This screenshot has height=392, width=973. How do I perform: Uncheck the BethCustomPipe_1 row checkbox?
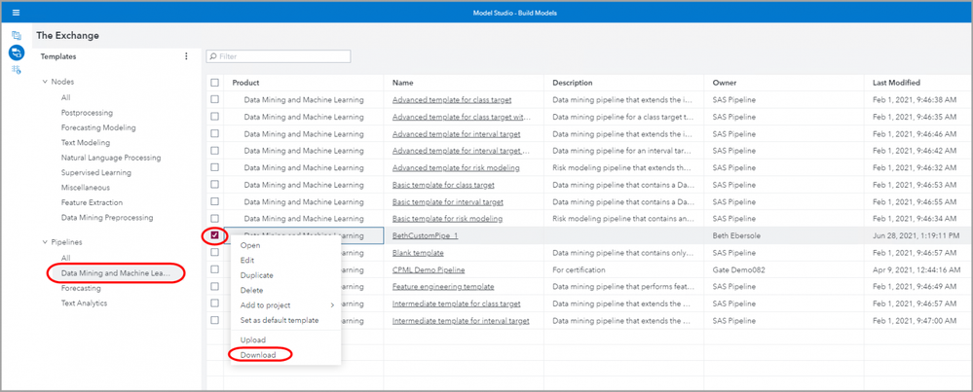point(215,235)
